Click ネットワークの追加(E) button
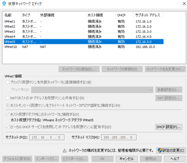 79,69
